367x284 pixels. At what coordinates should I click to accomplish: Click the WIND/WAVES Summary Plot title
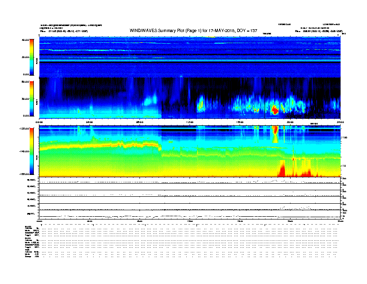click(193, 31)
